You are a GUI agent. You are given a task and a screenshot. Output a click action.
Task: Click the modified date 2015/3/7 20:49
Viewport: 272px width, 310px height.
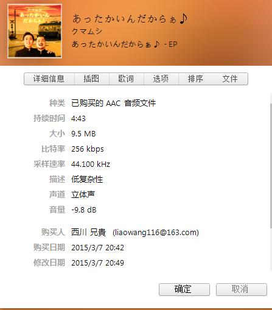coord(97,263)
